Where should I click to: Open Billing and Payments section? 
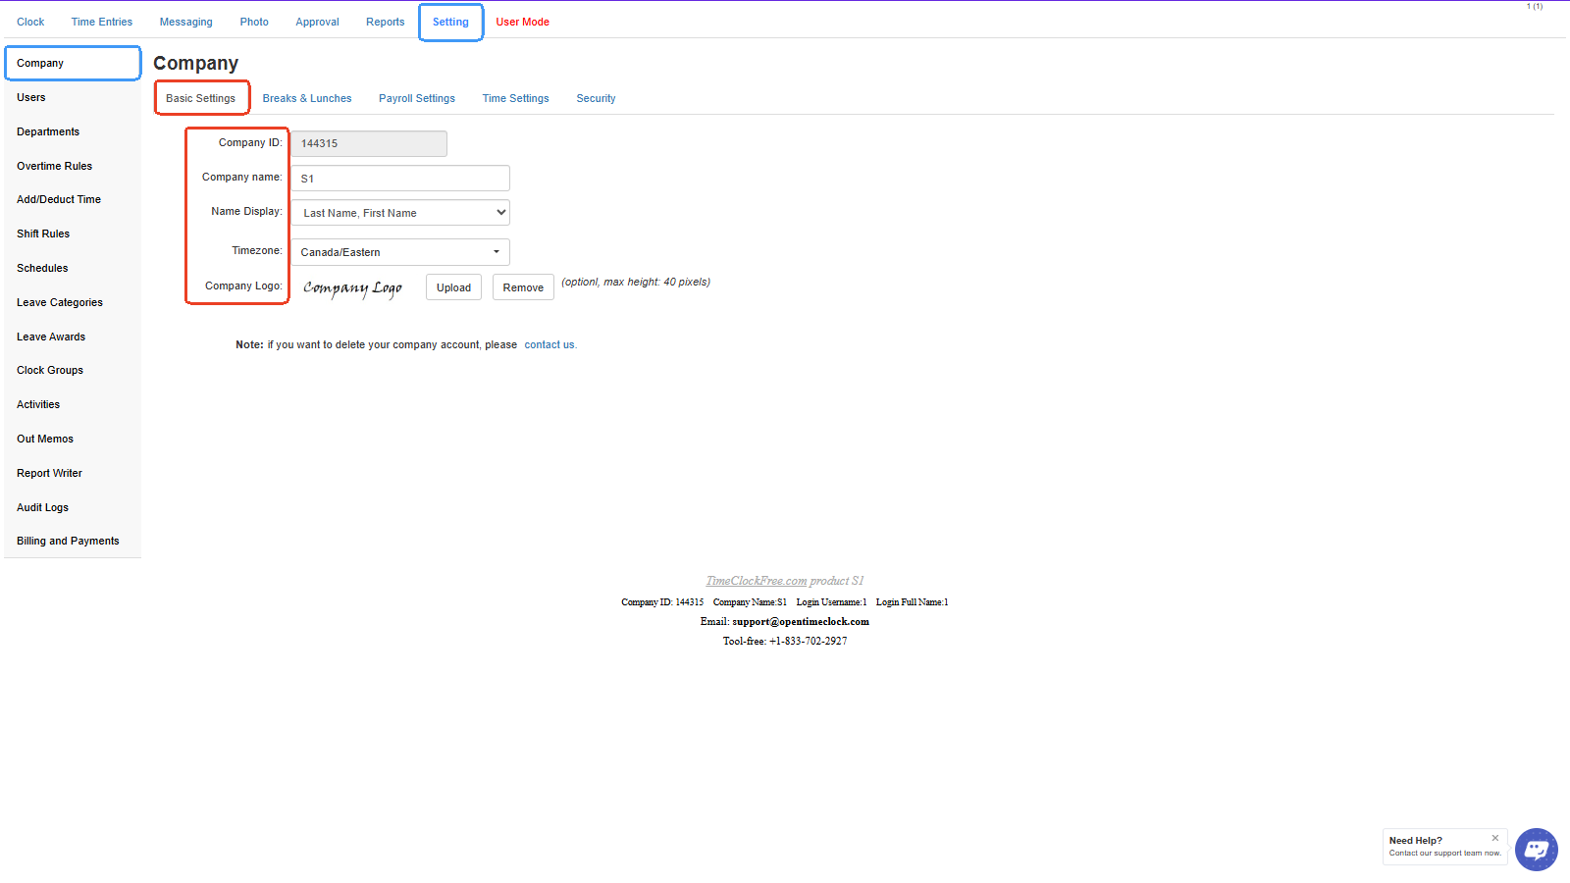(x=68, y=542)
